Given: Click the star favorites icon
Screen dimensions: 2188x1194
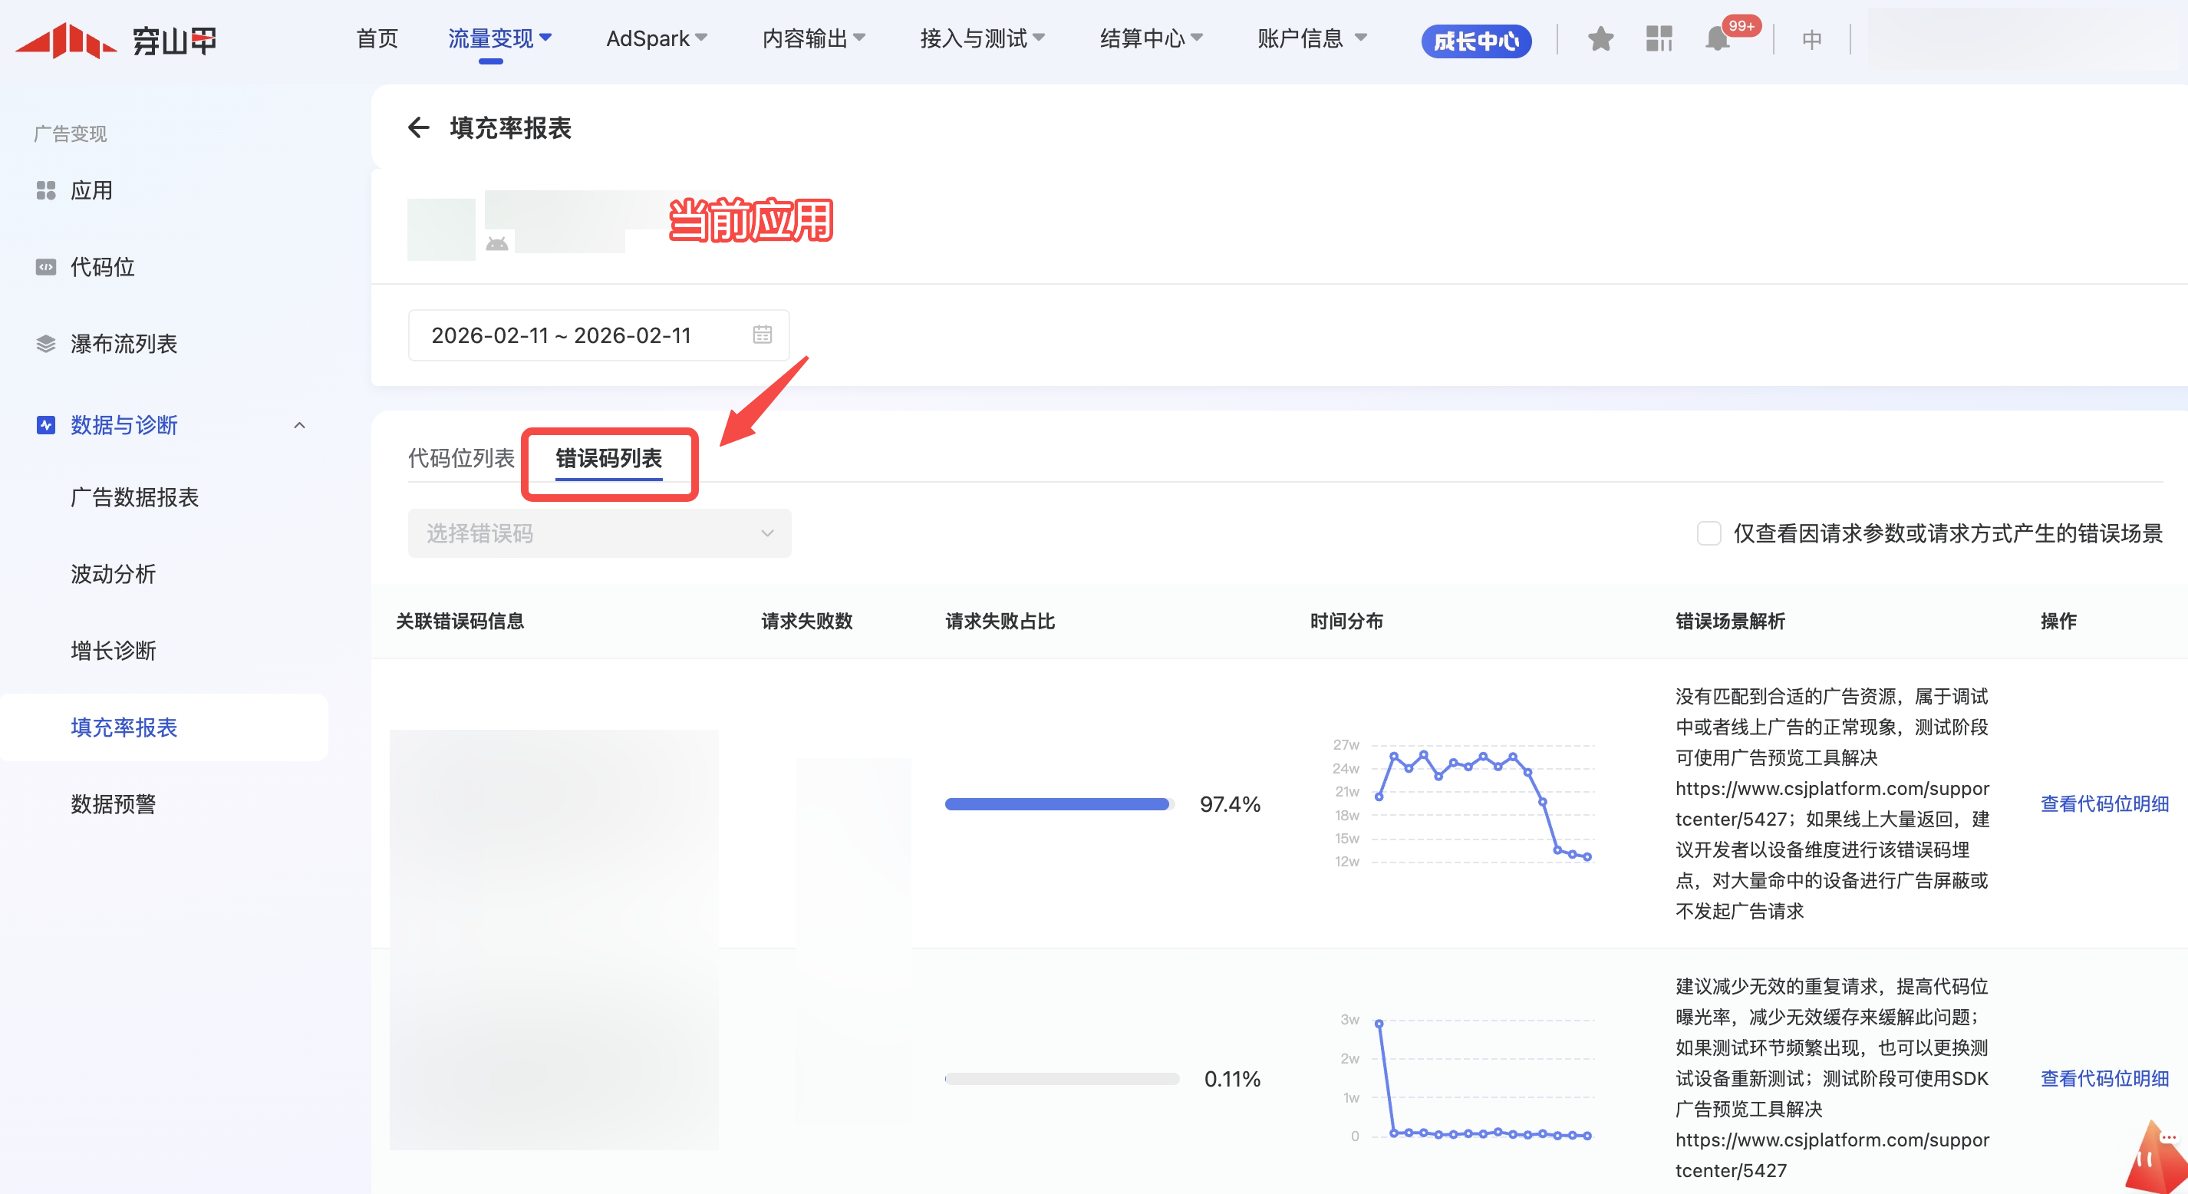Looking at the screenshot, I should (1600, 39).
